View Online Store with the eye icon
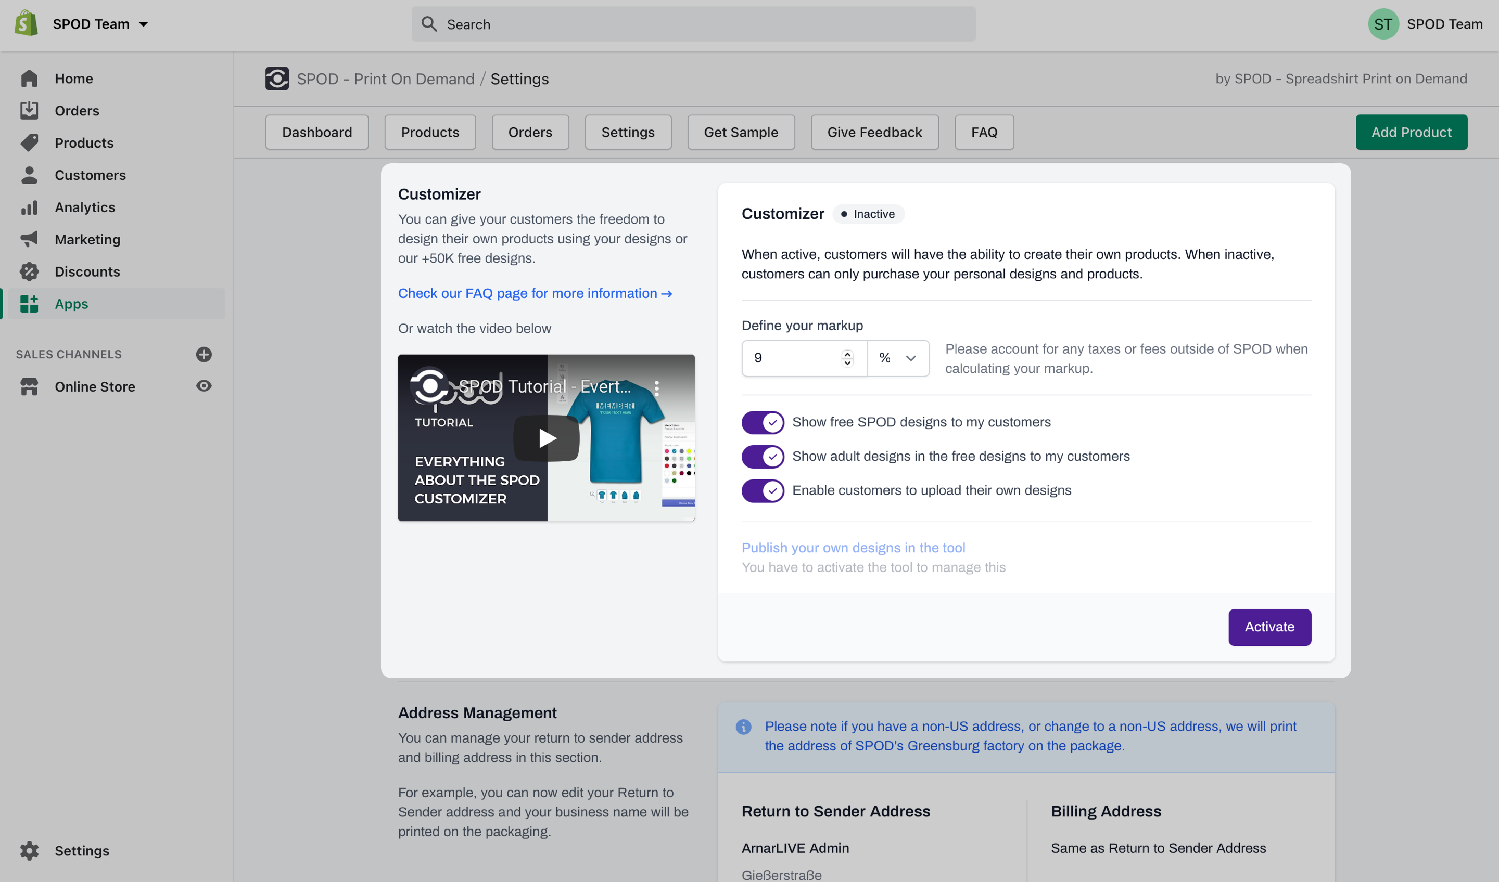Screen dimensions: 1499x882 pyautogui.click(x=204, y=386)
